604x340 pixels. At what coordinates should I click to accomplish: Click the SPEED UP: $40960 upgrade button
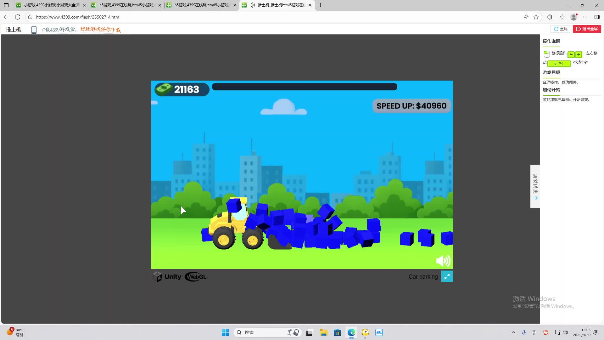pos(411,106)
